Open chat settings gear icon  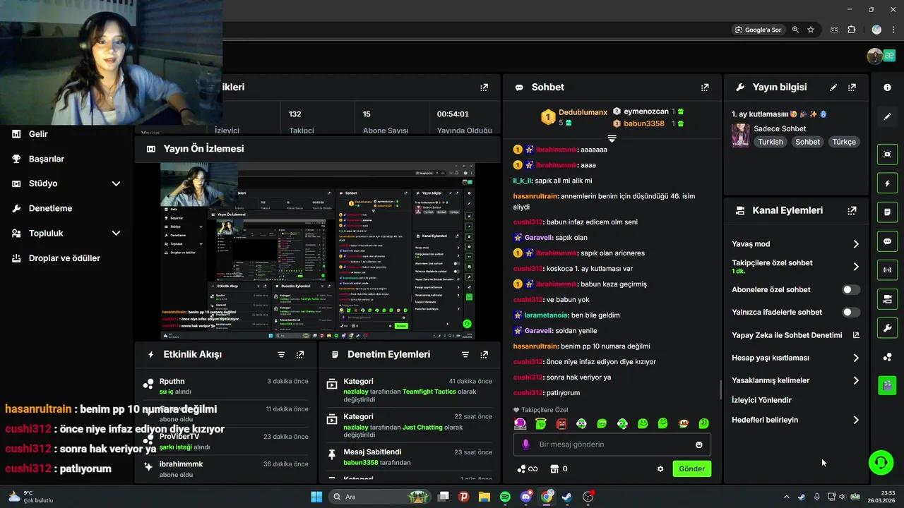(660, 468)
